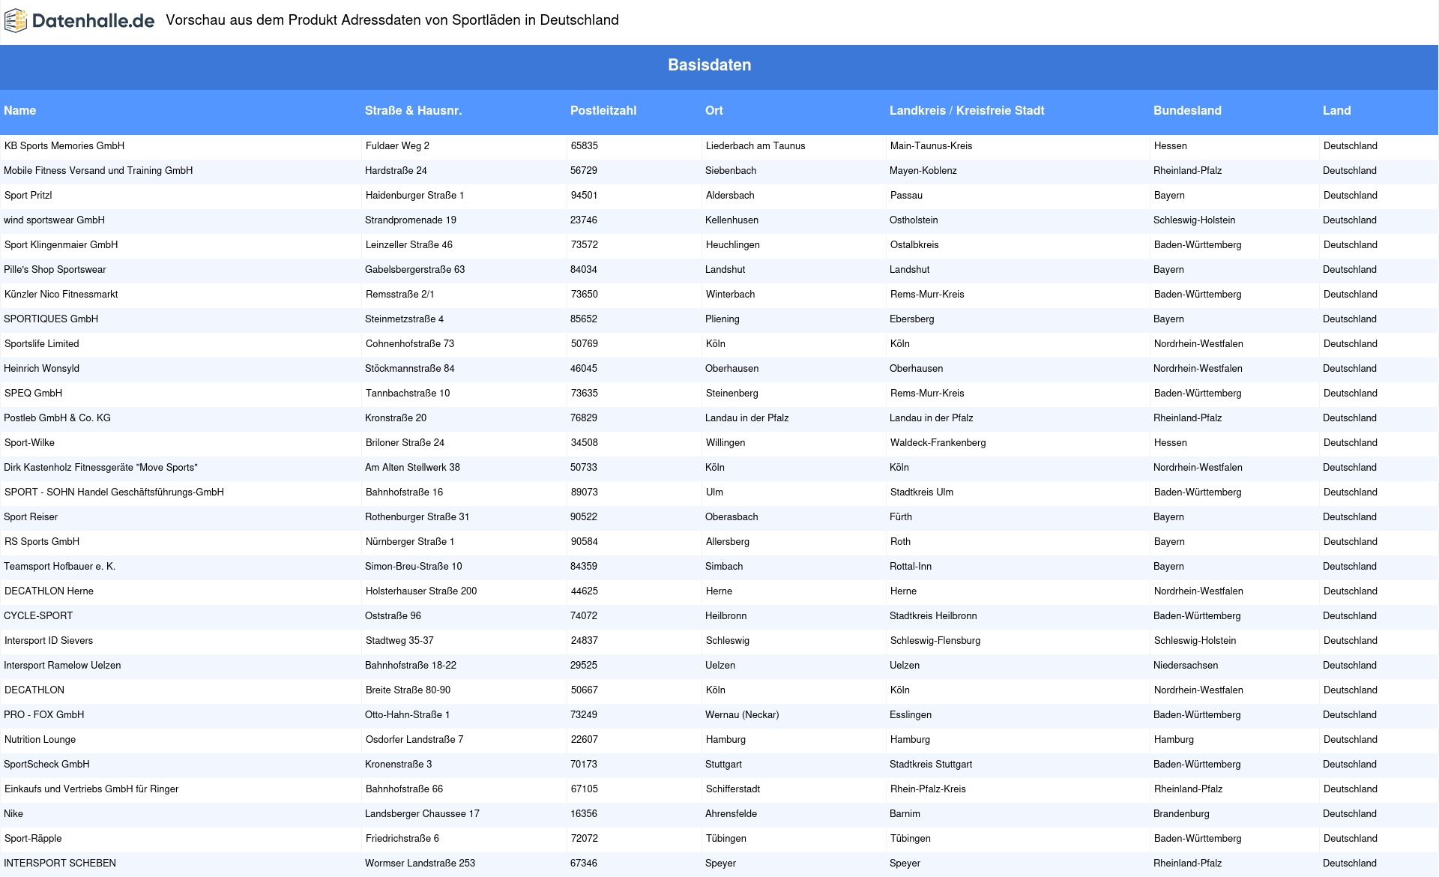This screenshot has width=1439, height=877.
Task: Click the Basisdaten section header
Action: coord(709,65)
